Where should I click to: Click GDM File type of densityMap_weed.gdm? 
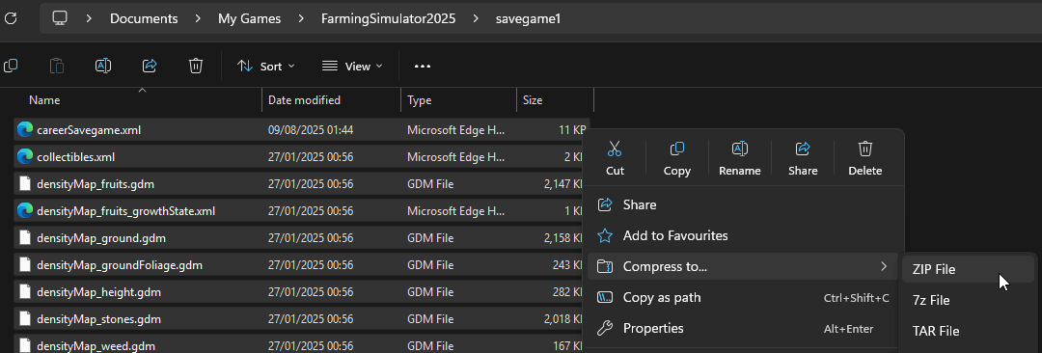(430, 345)
